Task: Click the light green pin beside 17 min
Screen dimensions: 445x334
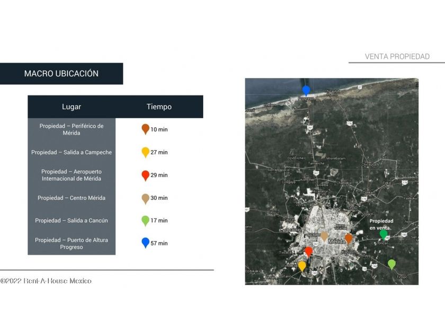Action: click(146, 220)
